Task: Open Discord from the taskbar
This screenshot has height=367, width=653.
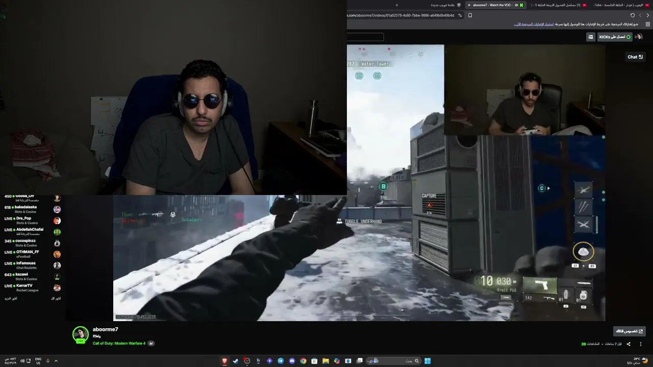Action: tap(292, 361)
